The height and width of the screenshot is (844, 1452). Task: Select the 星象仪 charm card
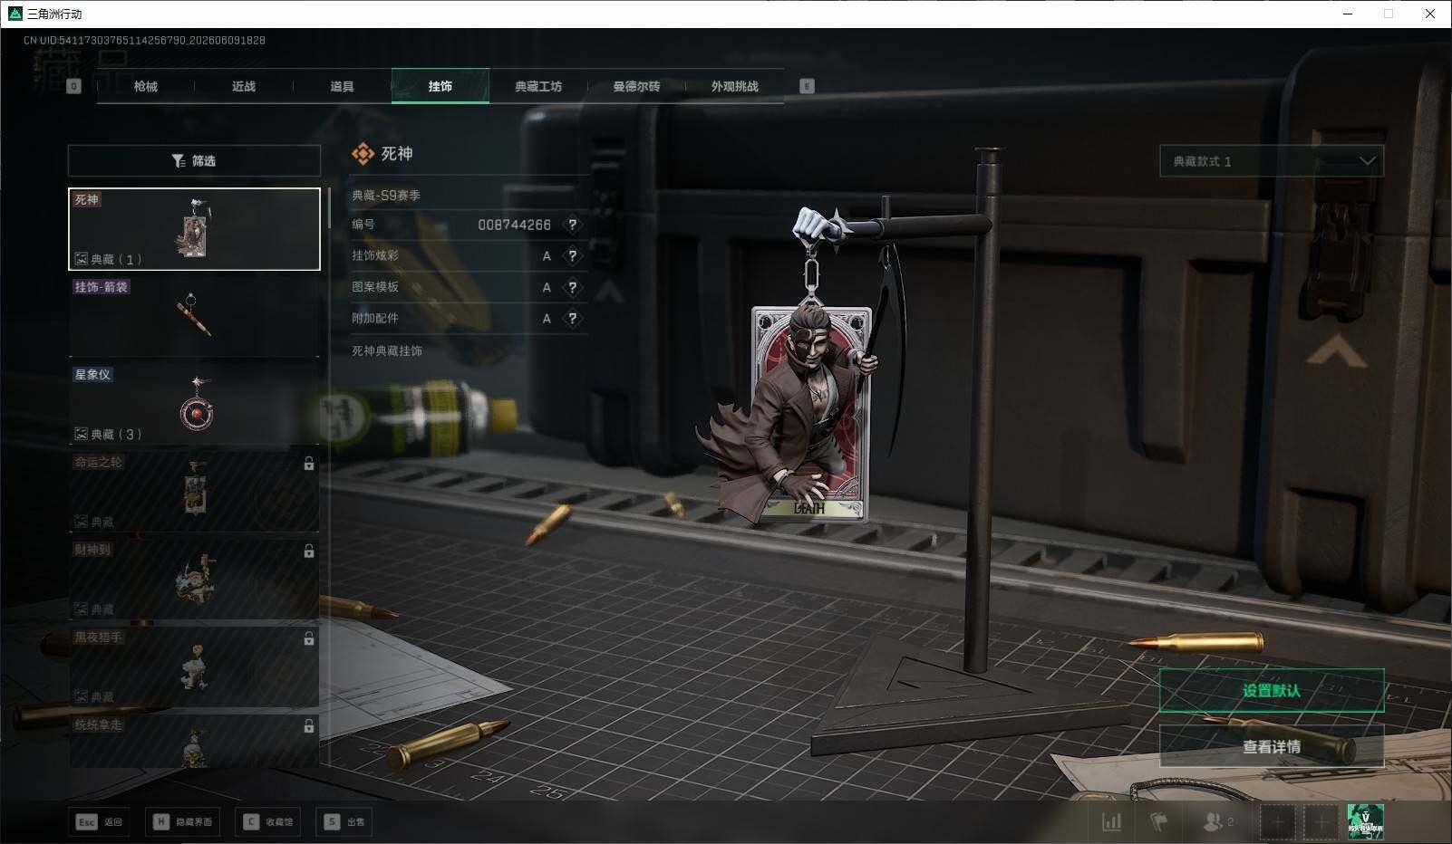click(x=194, y=404)
